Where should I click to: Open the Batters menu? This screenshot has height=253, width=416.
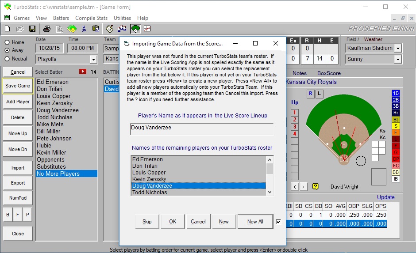pyautogui.click(x=61, y=18)
